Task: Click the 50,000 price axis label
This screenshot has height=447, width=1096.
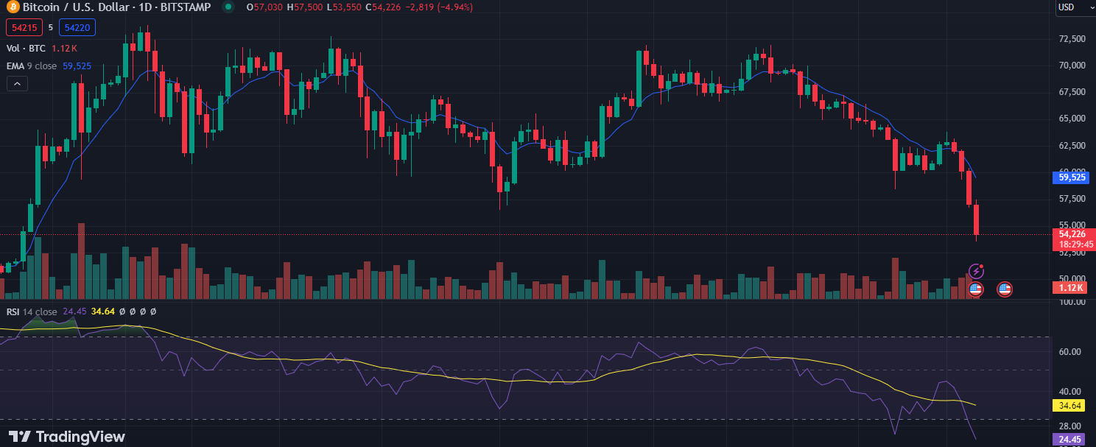Action: (1072, 278)
